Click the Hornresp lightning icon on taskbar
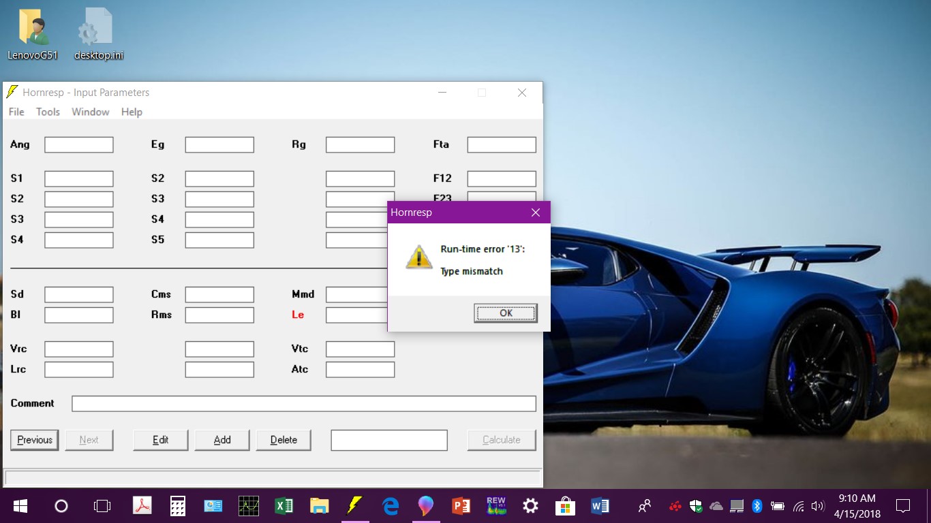Image resolution: width=931 pixels, height=523 pixels. click(x=354, y=506)
